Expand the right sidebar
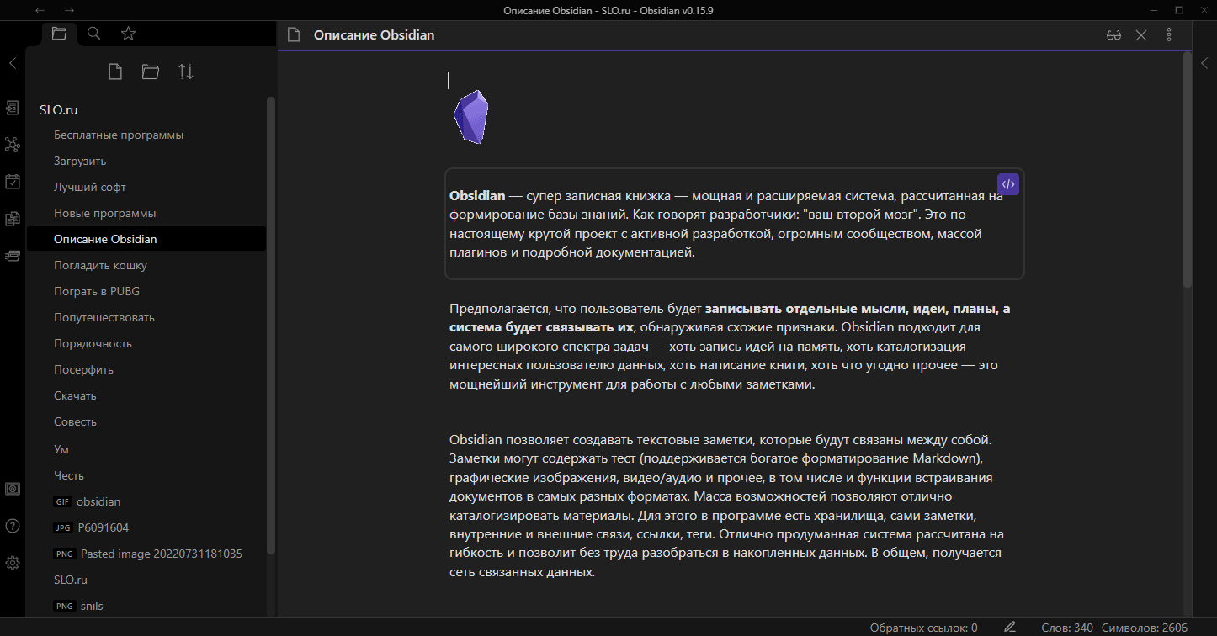This screenshot has height=636, width=1217. click(x=1204, y=63)
